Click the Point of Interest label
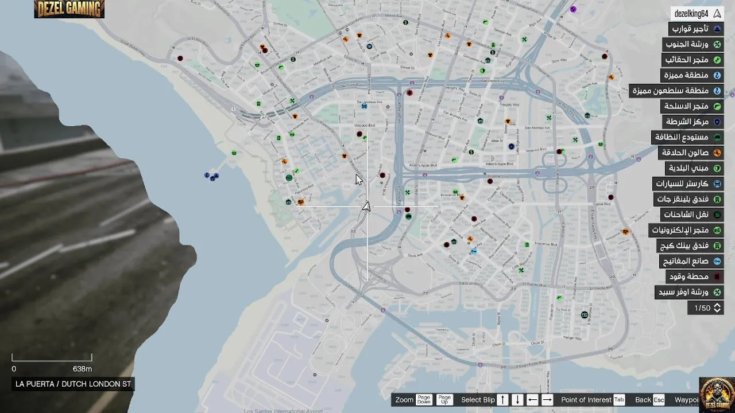 coord(586,400)
